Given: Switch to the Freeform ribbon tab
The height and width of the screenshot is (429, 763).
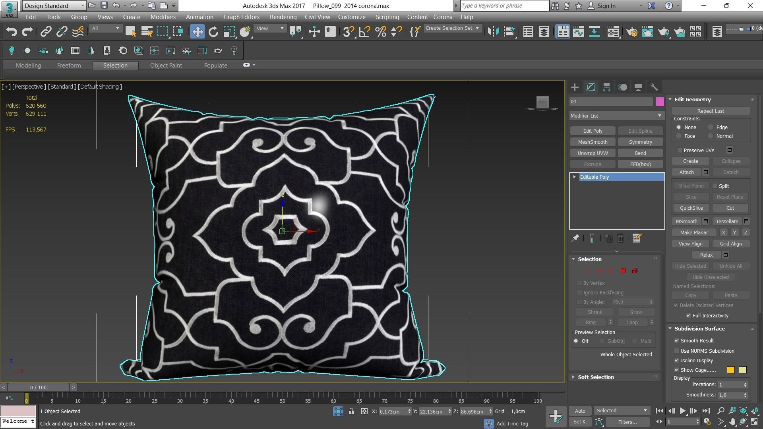Looking at the screenshot, I should 69,66.
